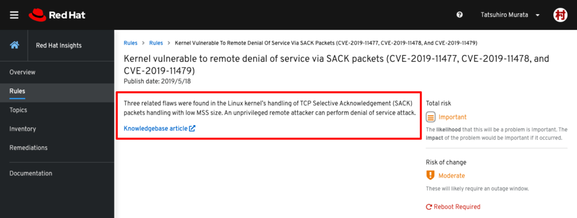577x218 pixels.
Task: Open the hamburger navigation menu
Action: (14, 15)
